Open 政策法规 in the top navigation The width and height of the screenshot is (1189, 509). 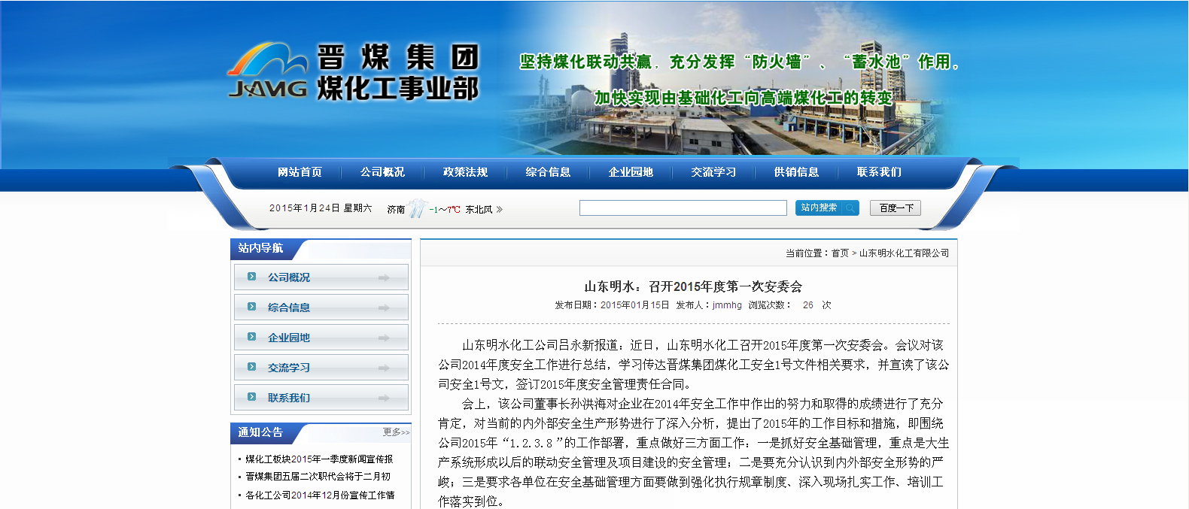pos(465,172)
